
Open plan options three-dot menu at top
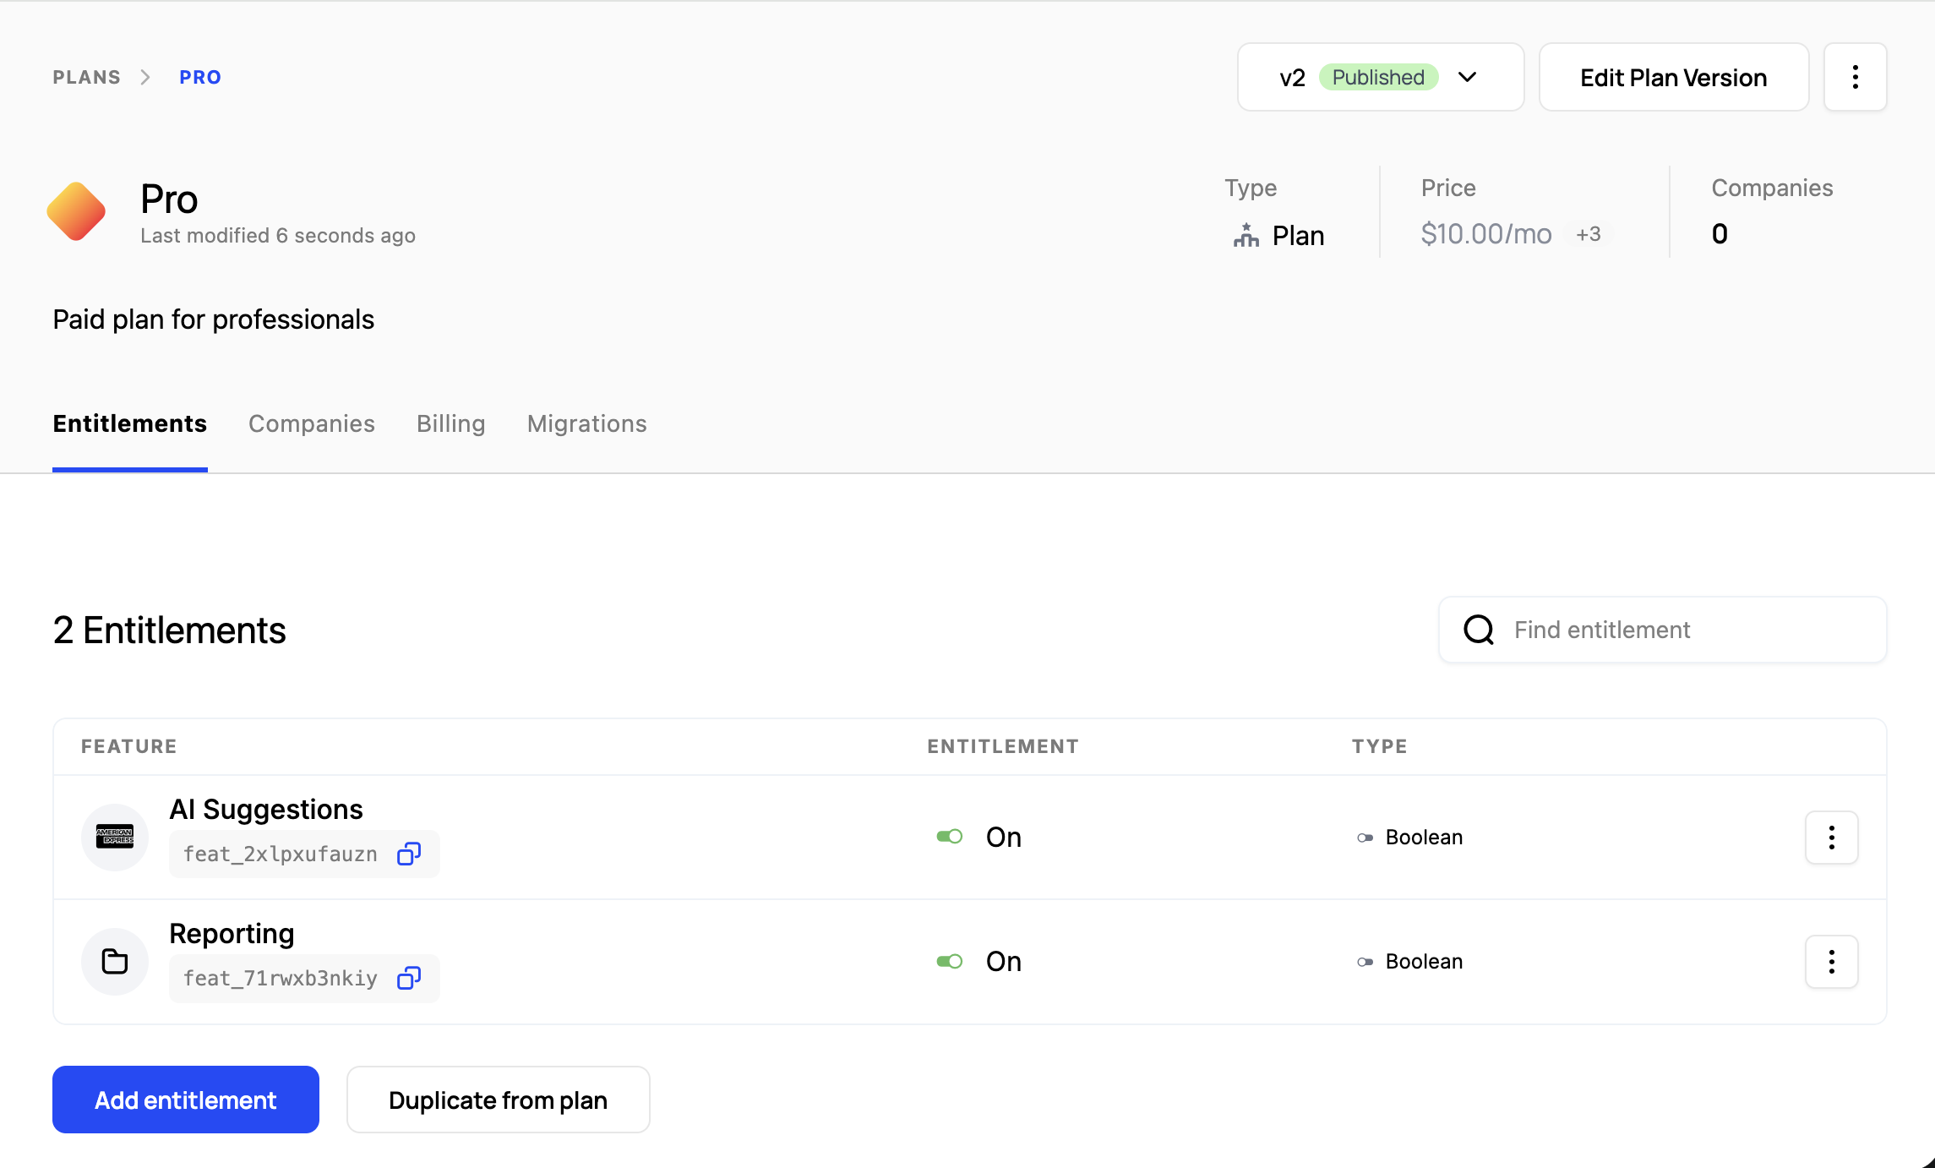pos(1855,77)
